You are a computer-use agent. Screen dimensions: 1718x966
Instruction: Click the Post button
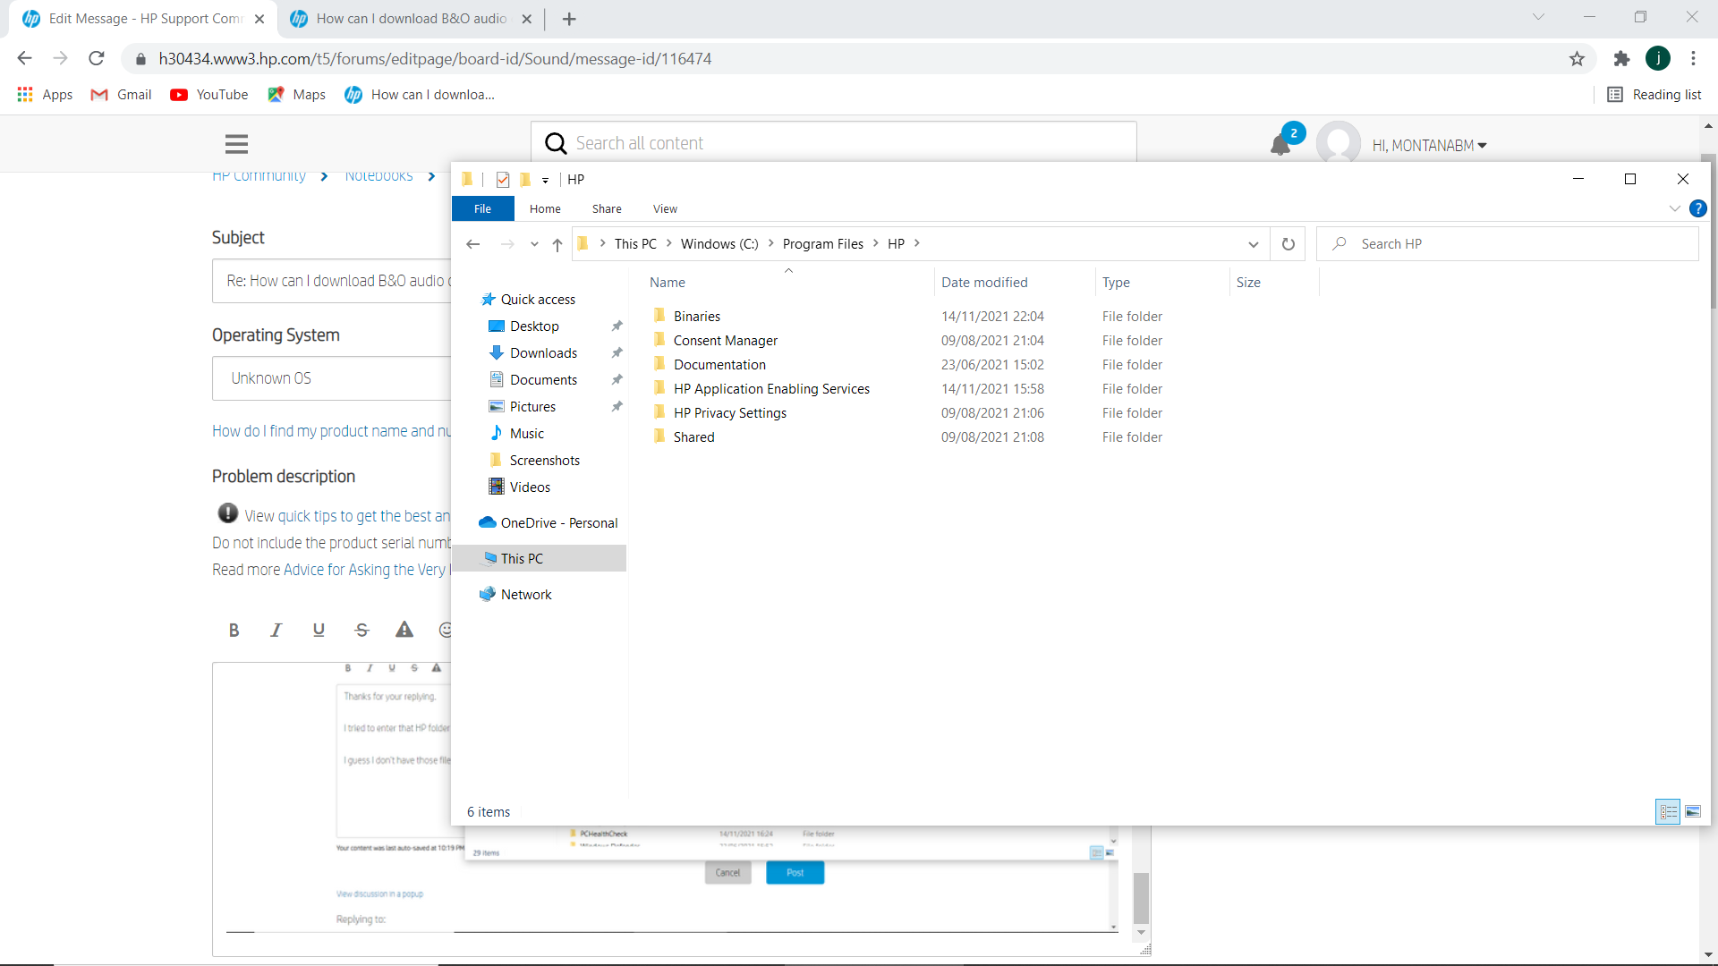tap(795, 872)
